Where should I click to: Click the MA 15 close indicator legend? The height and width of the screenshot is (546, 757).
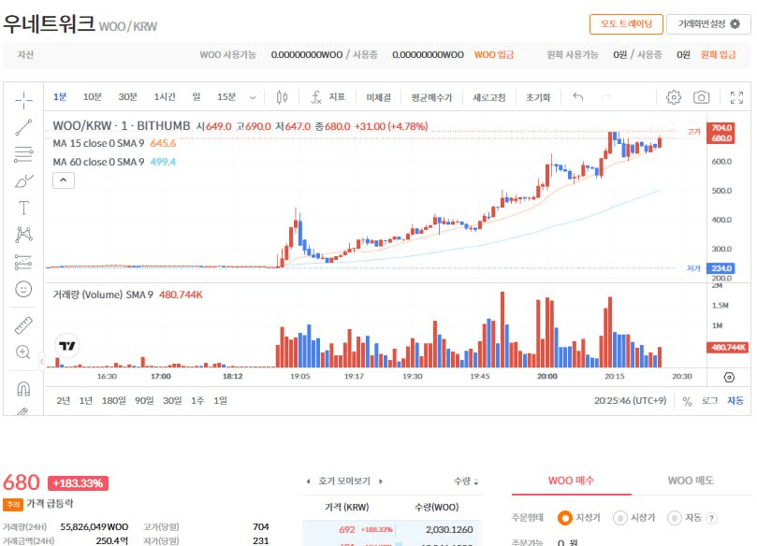click(x=98, y=143)
